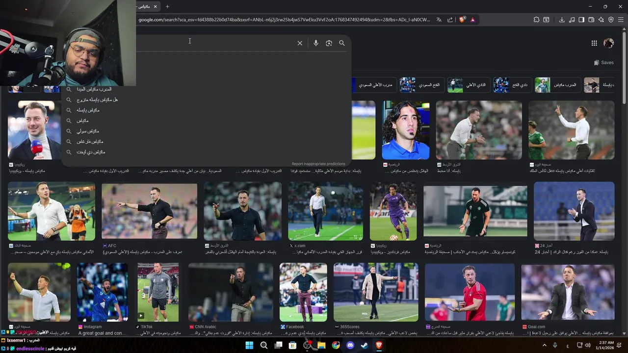Open Goal.com coach gesturing image
Viewport: 628px width, 353px height.
point(568,293)
